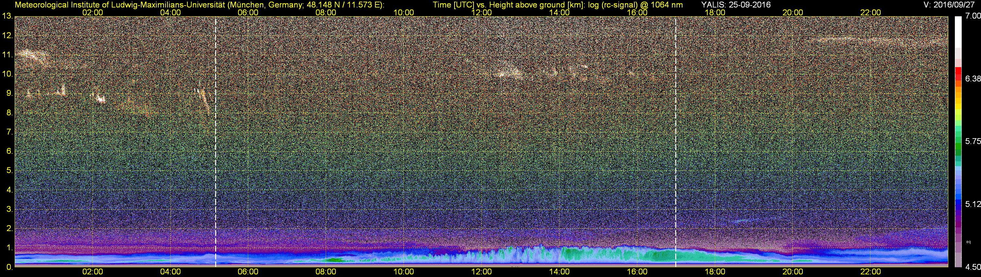Image resolution: width=981 pixels, height=277 pixels.
Task: Click the small 'eq' label beside color bar
Action: tap(969, 242)
